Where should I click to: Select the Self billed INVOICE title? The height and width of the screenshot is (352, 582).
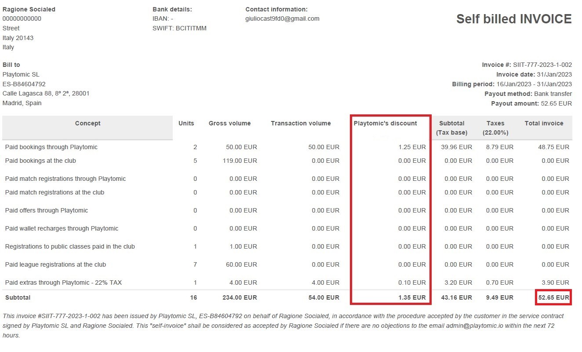[513, 19]
